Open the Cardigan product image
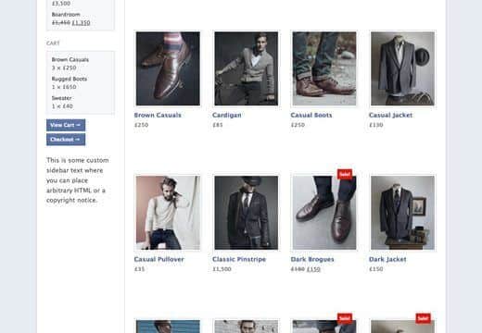 (247, 68)
